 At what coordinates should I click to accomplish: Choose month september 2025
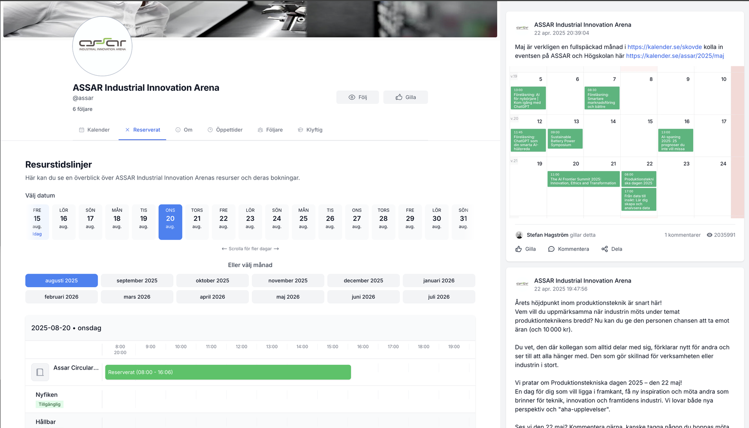coord(137,281)
